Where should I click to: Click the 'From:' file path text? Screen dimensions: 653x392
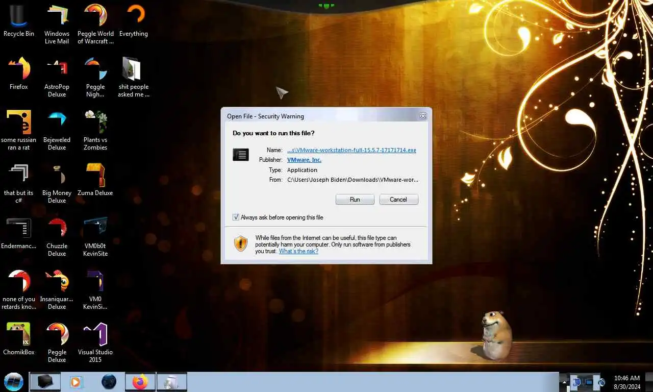click(x=353, y=180)
